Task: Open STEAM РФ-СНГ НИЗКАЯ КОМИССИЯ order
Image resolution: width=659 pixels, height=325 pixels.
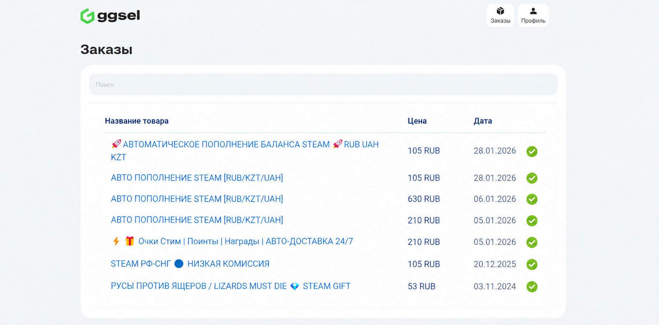Action: 190,264
